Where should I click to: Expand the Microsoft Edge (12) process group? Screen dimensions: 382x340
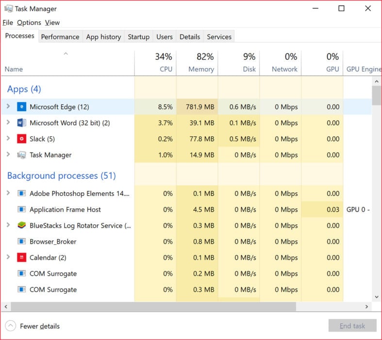(x=8, y=106)
